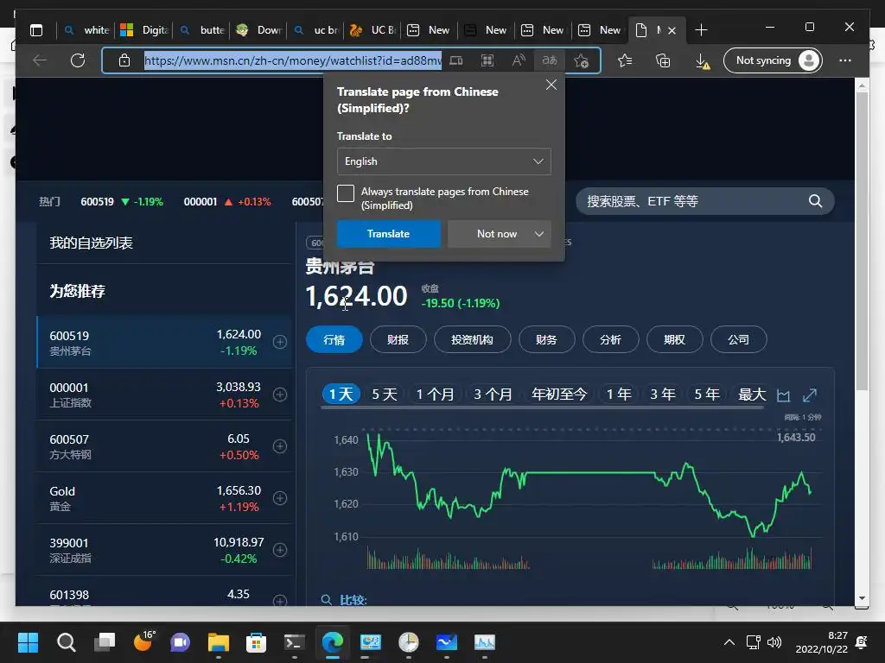The image size is (885, 663).
Task: Click the Not now button
Action: 497,233
